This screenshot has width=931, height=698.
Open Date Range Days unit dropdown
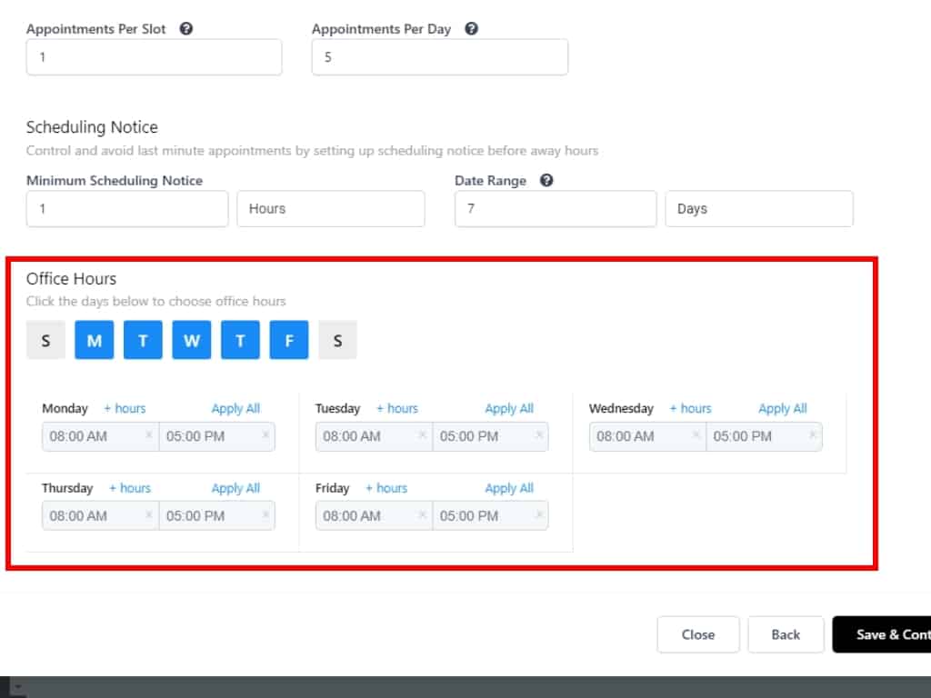[758, 209]
